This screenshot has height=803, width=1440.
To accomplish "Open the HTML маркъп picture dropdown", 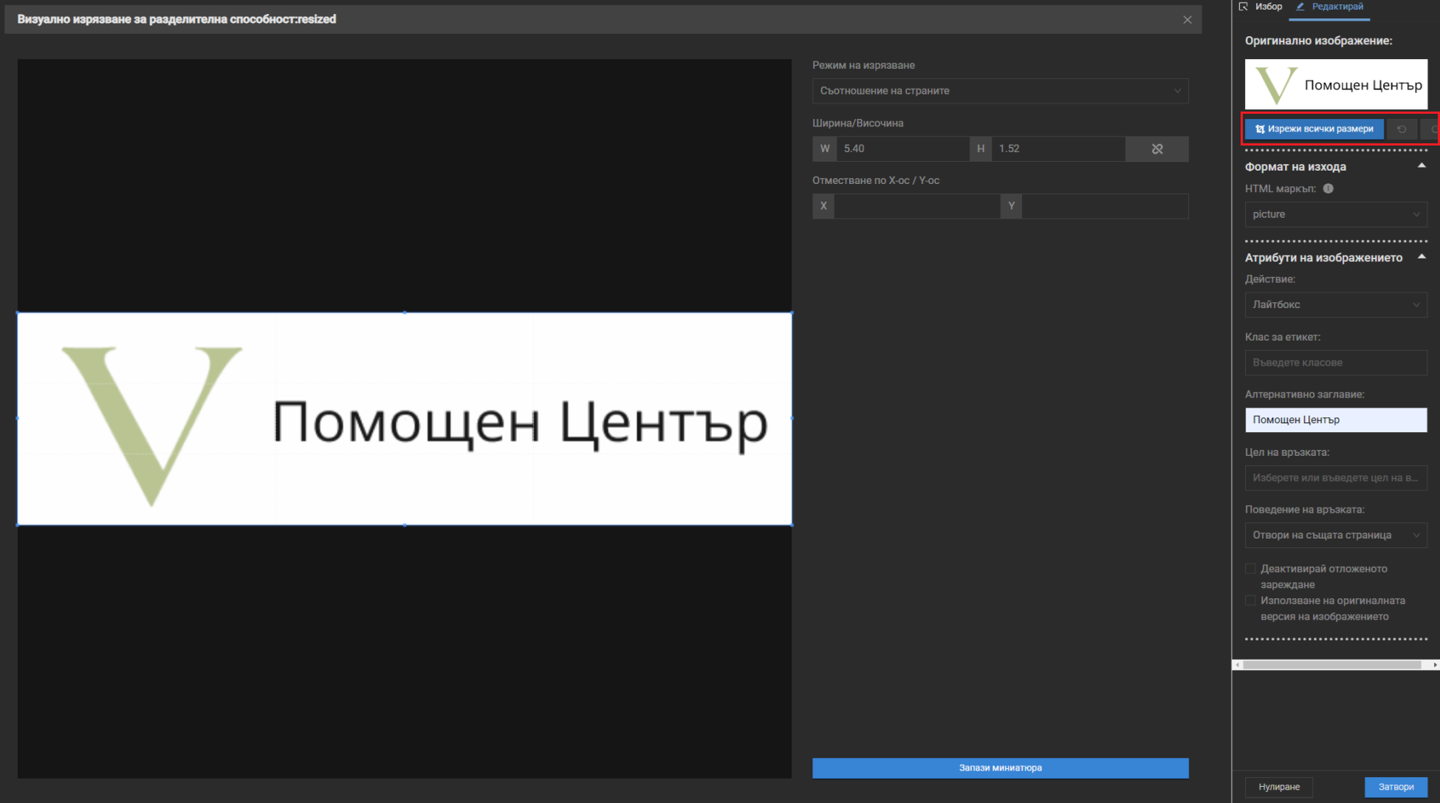I will [x=1335, y=214].
